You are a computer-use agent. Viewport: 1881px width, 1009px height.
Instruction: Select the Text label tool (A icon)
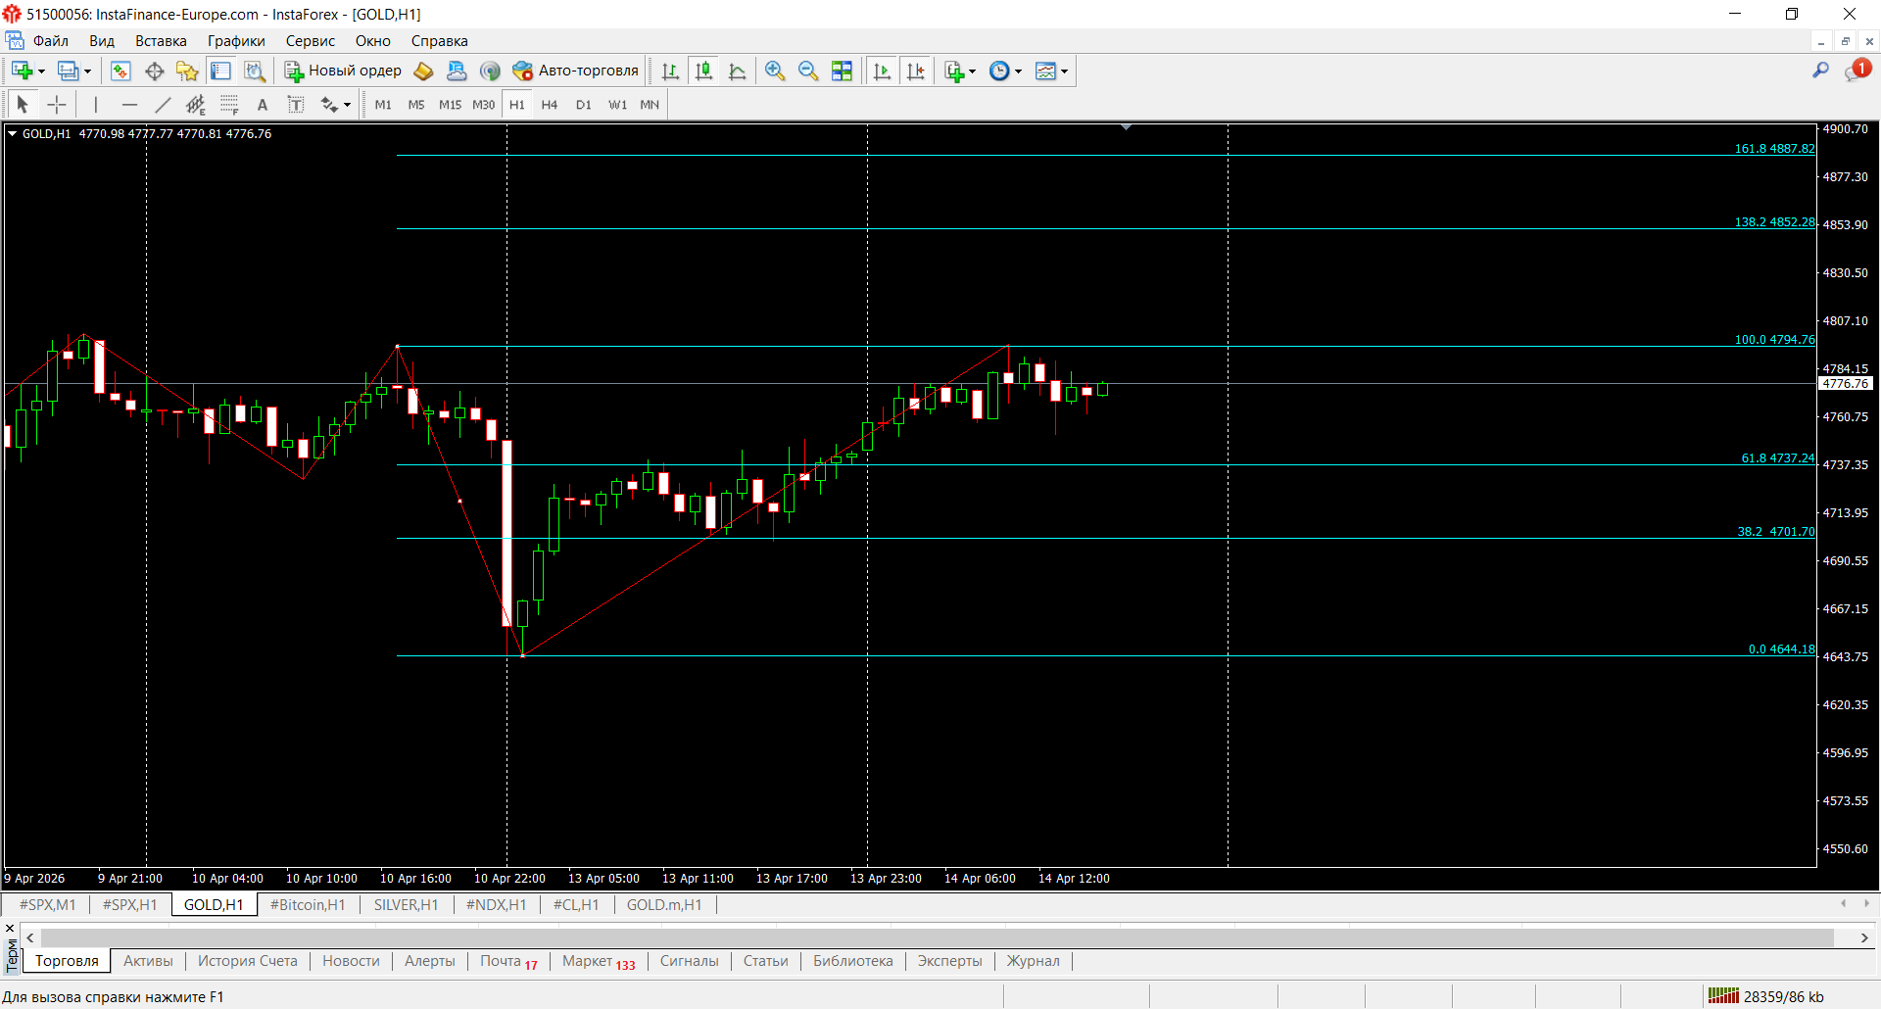pos(262,104)
